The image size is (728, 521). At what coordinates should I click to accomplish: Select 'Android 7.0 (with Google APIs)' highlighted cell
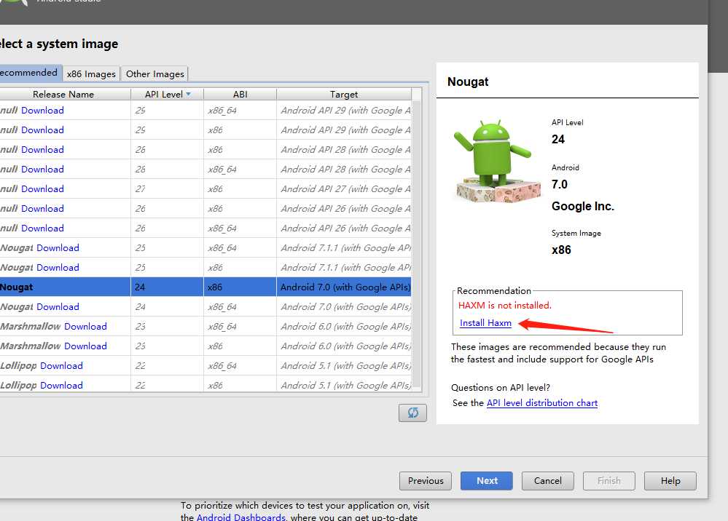344,287
